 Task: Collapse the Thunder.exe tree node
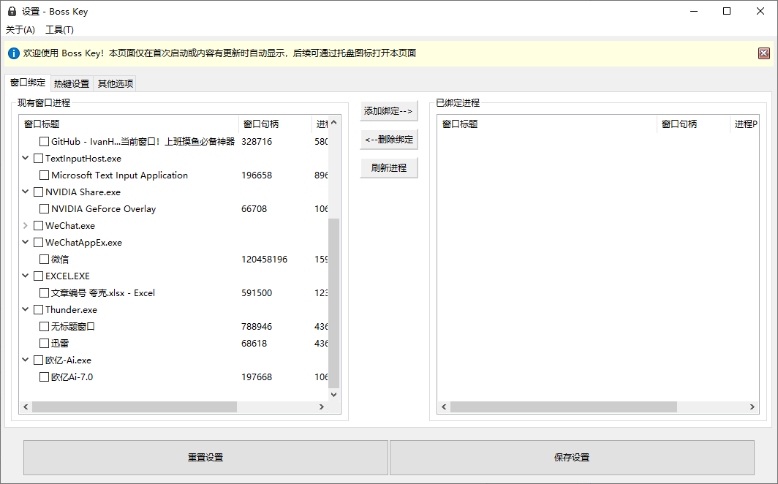(26, 310)
